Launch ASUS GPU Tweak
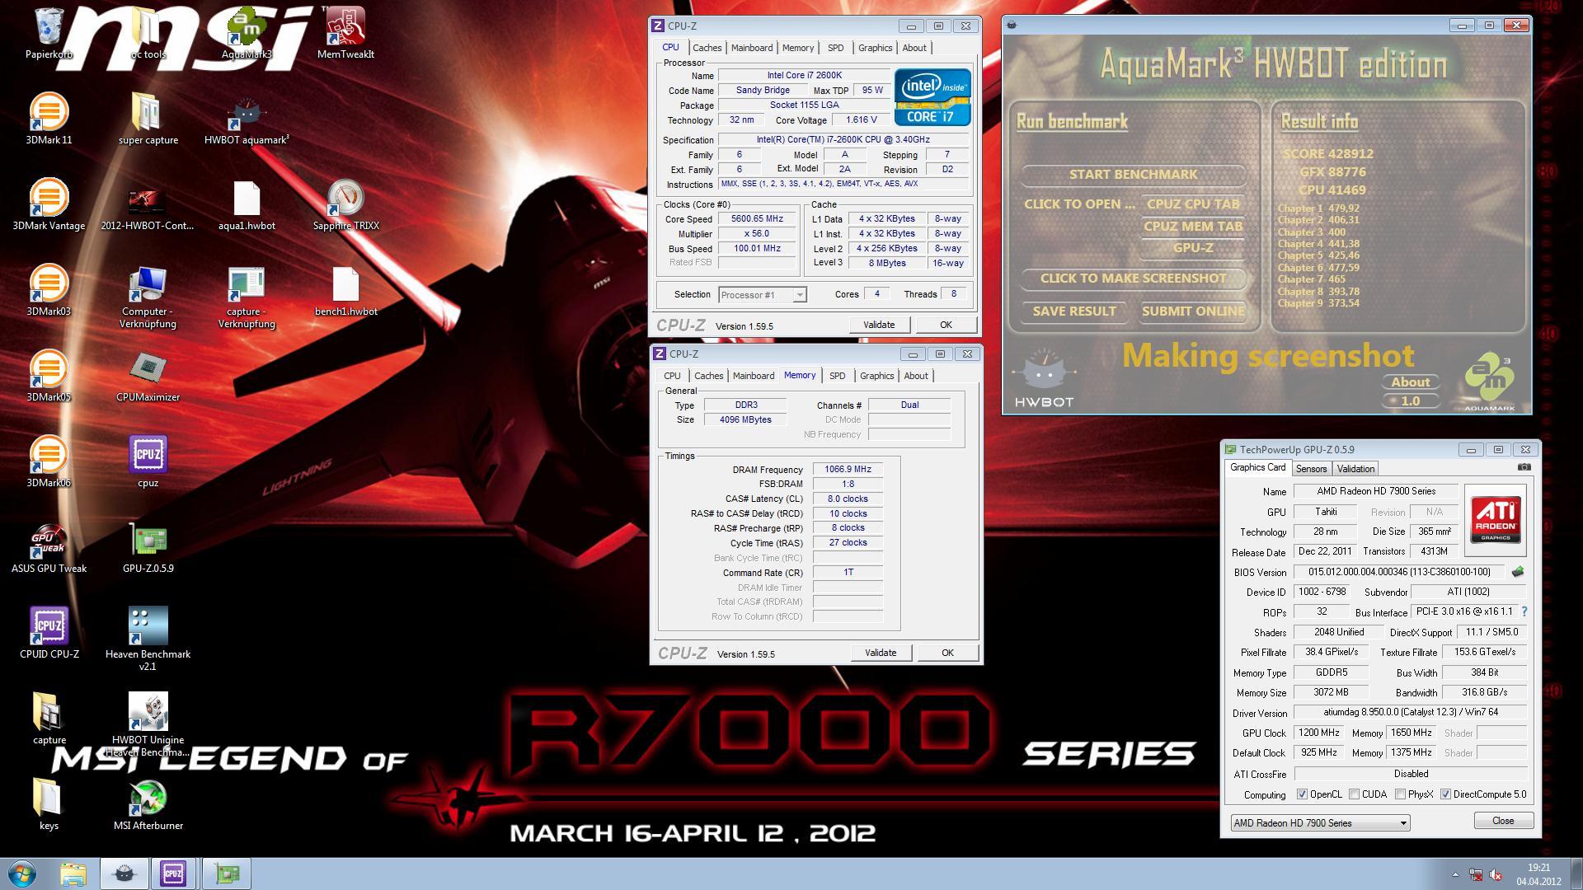 pyautogui.click(x=49, y=547)
